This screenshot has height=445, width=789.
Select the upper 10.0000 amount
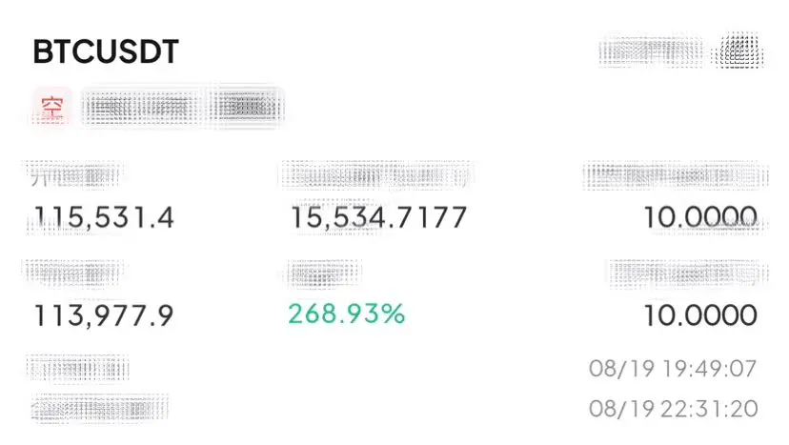[x=700, y=217]
